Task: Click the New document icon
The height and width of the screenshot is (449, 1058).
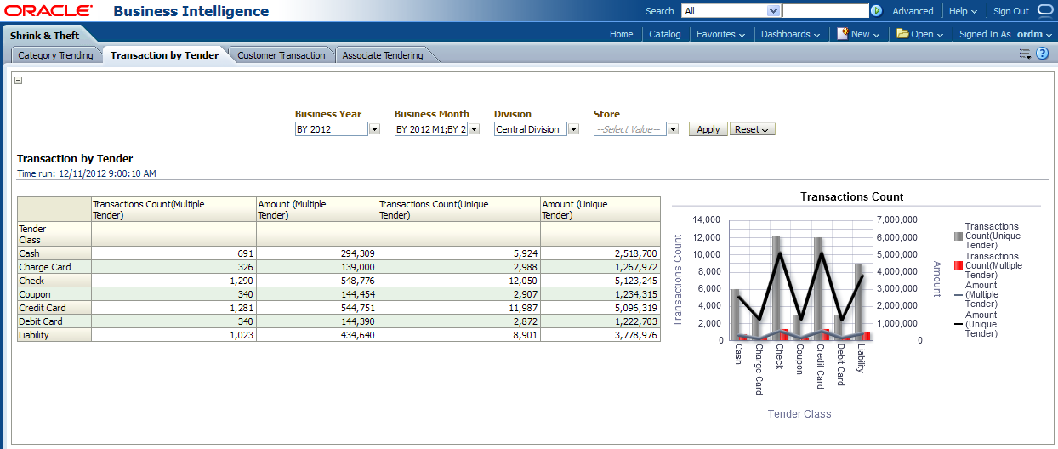Action: (x=842, y=34)
